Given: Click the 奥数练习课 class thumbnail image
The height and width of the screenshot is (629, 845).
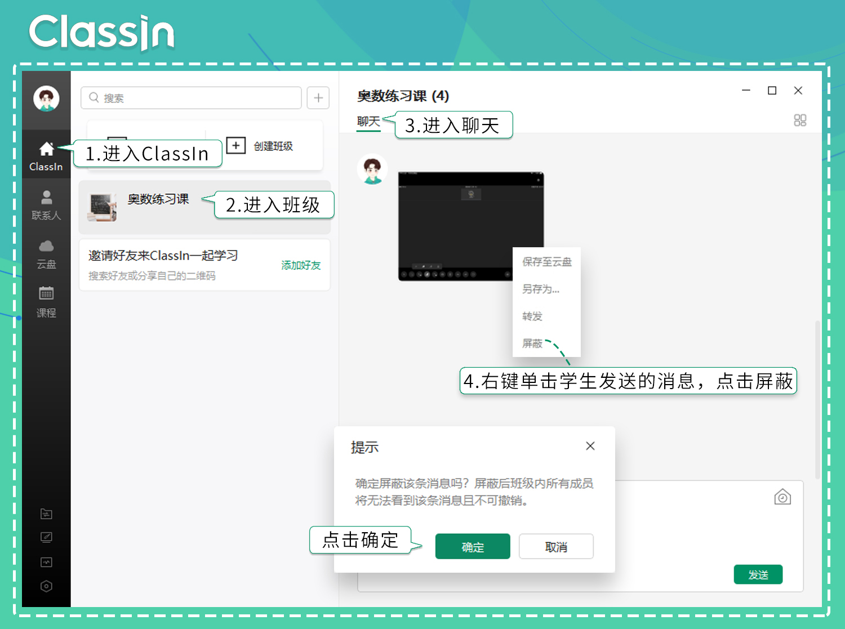Looking at the screenshot, I should click(102, 207).
